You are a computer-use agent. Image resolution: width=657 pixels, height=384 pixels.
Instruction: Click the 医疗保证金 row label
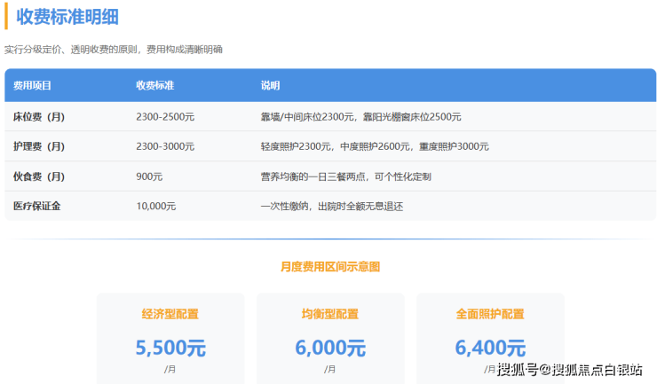(x=37, y=206)
